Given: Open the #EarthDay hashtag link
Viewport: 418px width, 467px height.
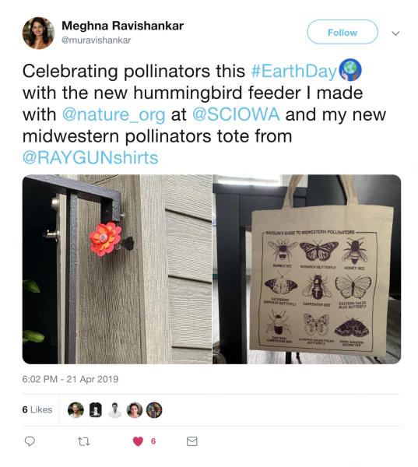Looking at the screenshot, I should click(293, 71).
